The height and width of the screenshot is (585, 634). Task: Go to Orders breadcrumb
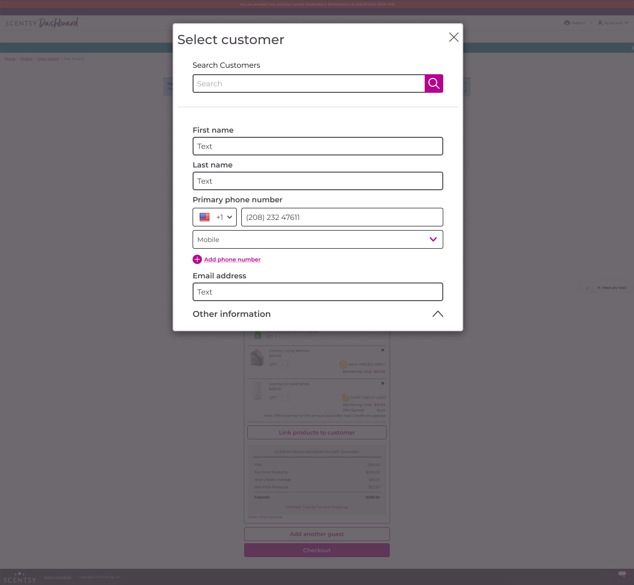[26, 59]
